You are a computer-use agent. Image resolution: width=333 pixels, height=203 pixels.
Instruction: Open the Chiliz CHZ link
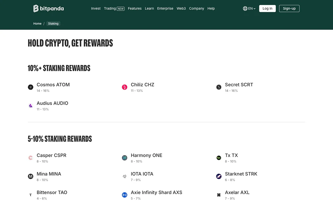tap(142, 85)
